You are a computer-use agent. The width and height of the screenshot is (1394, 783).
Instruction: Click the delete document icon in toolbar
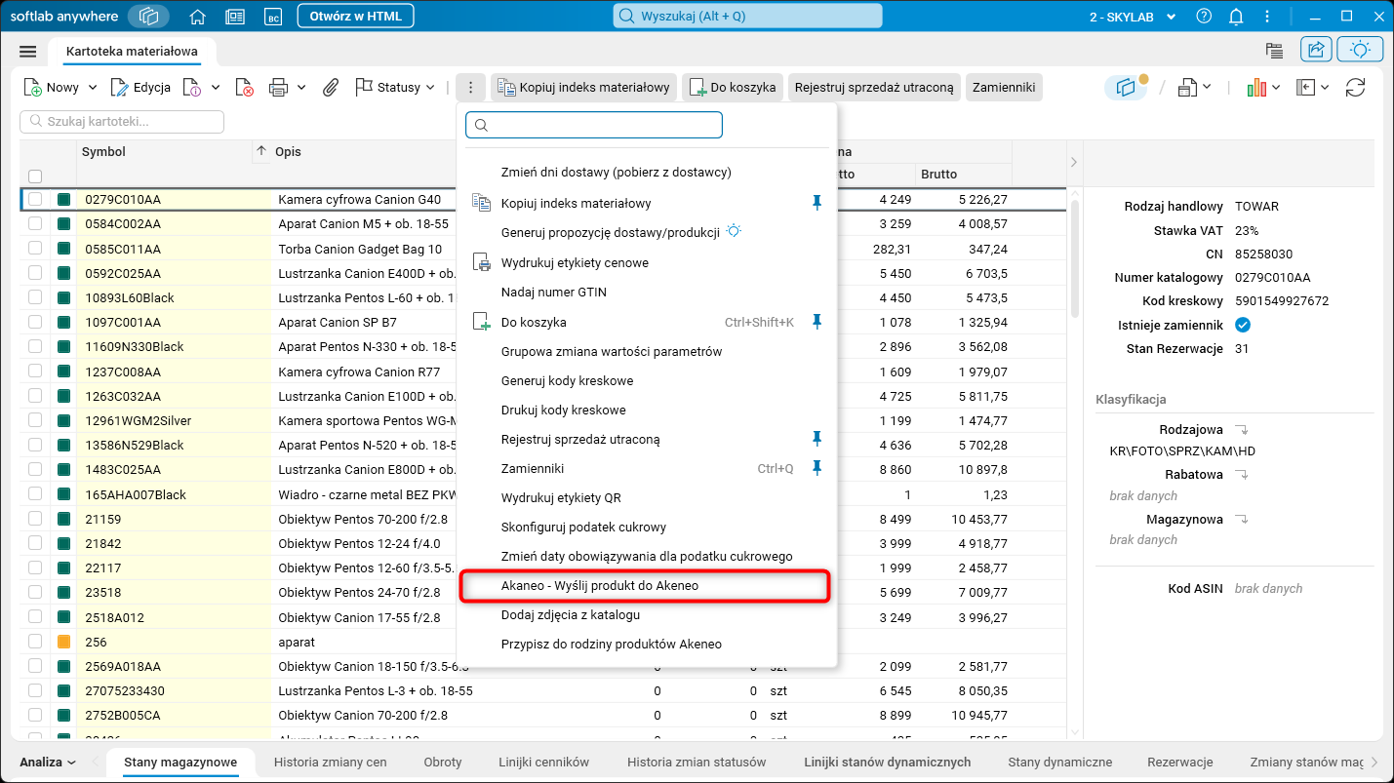click(x=245, y=88)
